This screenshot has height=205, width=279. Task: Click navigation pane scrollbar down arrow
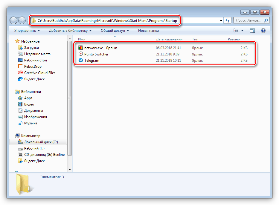[x=70, y=170]
